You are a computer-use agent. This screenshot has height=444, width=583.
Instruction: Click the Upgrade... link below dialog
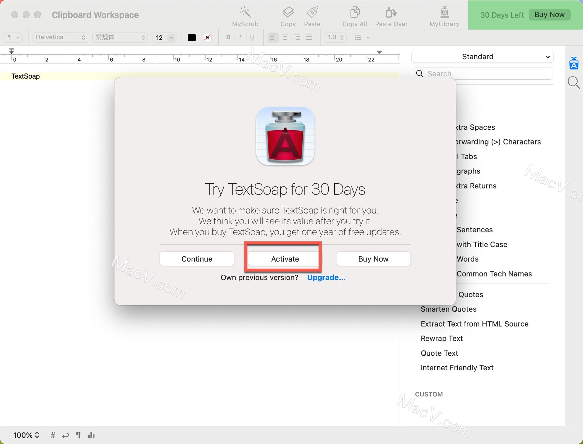(326, 277)
